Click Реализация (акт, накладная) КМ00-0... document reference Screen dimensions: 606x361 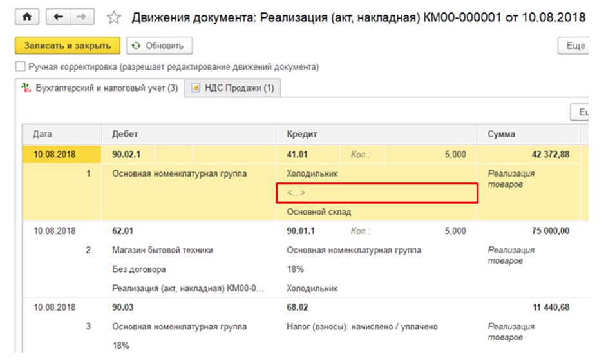[188, 288]
